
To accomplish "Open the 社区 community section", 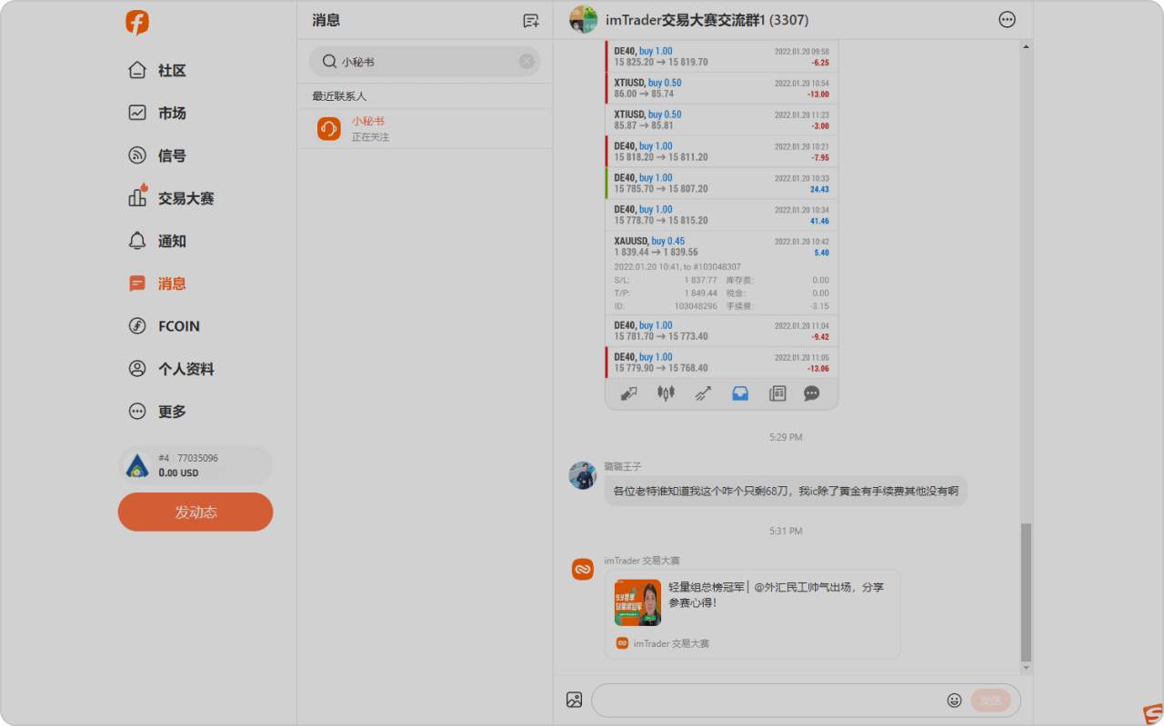I will 157,70.
